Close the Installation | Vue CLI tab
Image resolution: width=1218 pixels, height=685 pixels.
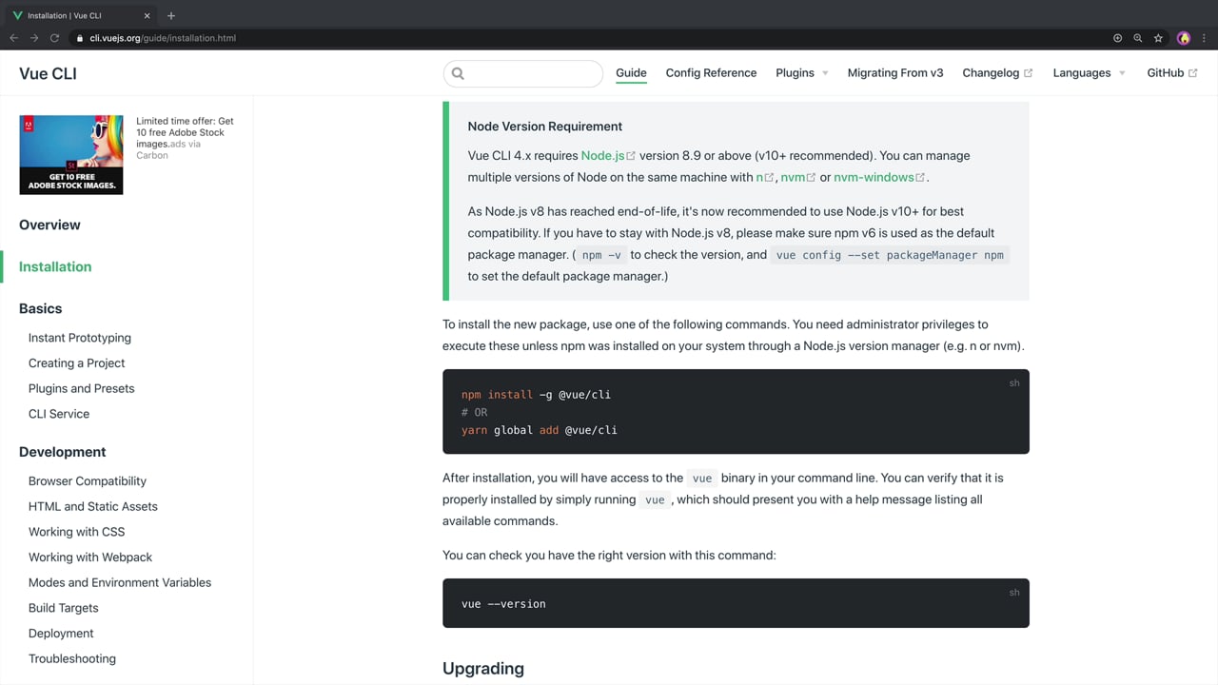click(x=147, y=15)
